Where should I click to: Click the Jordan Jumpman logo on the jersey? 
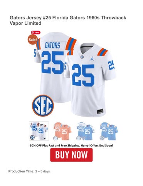92,59
